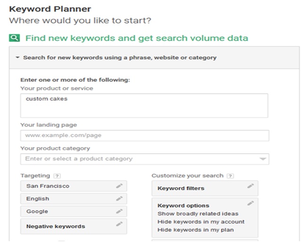This screenshot has height=243, width=301.
Task: Open product category dropdown arrow
Action: click(x=263, y=159)
